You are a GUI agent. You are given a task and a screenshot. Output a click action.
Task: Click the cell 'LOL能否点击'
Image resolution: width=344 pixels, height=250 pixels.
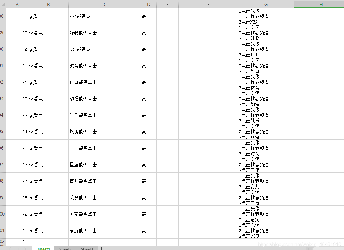point(105,49)
